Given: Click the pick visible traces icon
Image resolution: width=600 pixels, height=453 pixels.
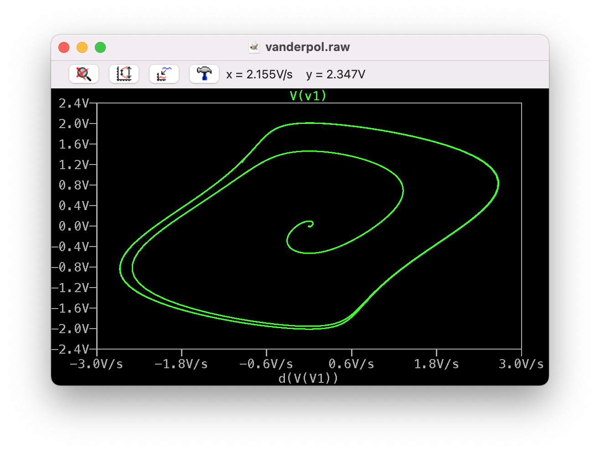Looking at the screenshot, I should [164, 74].
